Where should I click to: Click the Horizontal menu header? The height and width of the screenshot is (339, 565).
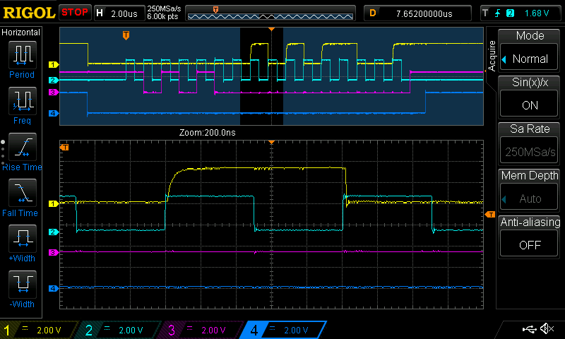pyautogui.click(x=21, y=32)
